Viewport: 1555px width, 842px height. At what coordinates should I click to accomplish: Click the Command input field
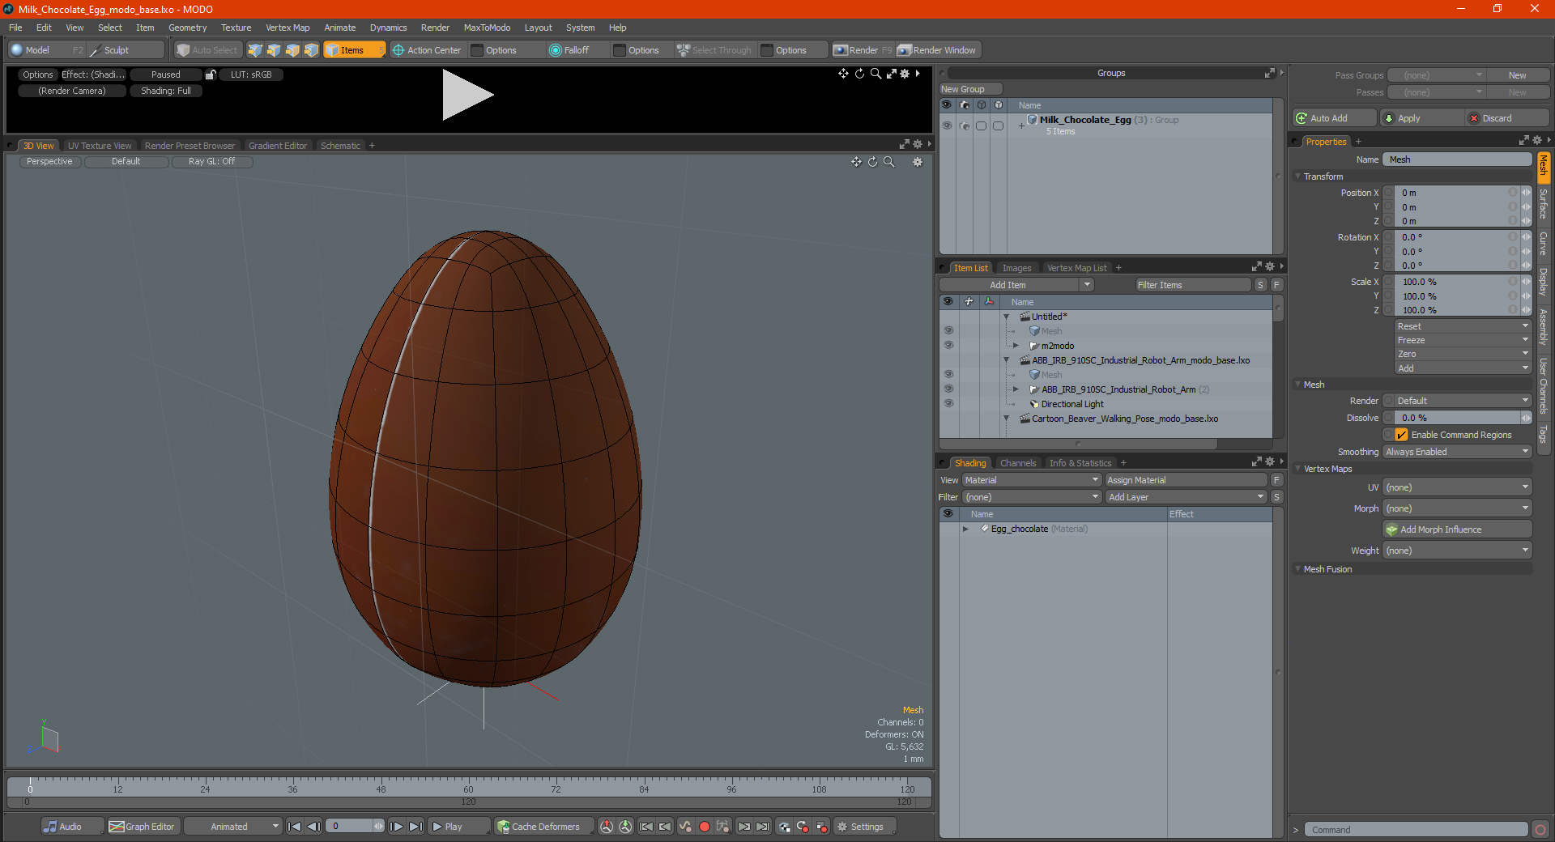pyautogui.click(x=1415, y=830)
